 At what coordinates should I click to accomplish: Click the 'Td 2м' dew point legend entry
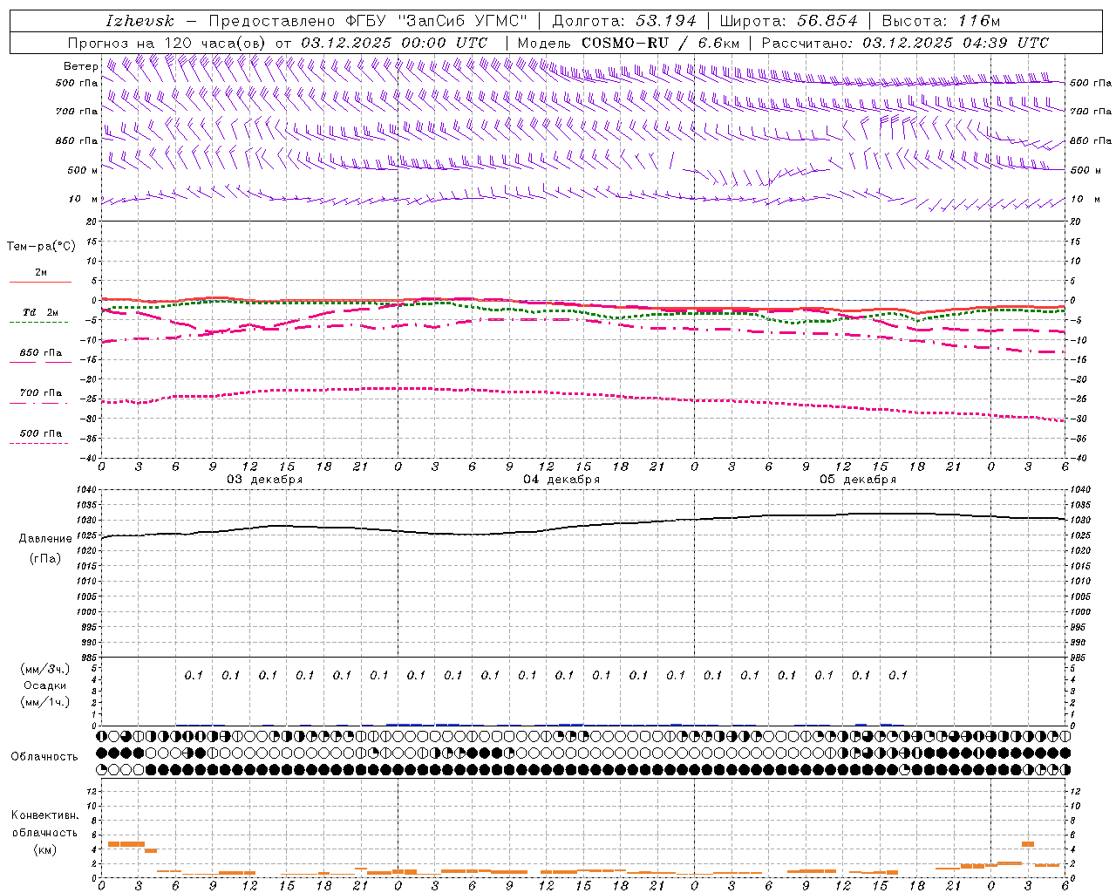point(41,312)
